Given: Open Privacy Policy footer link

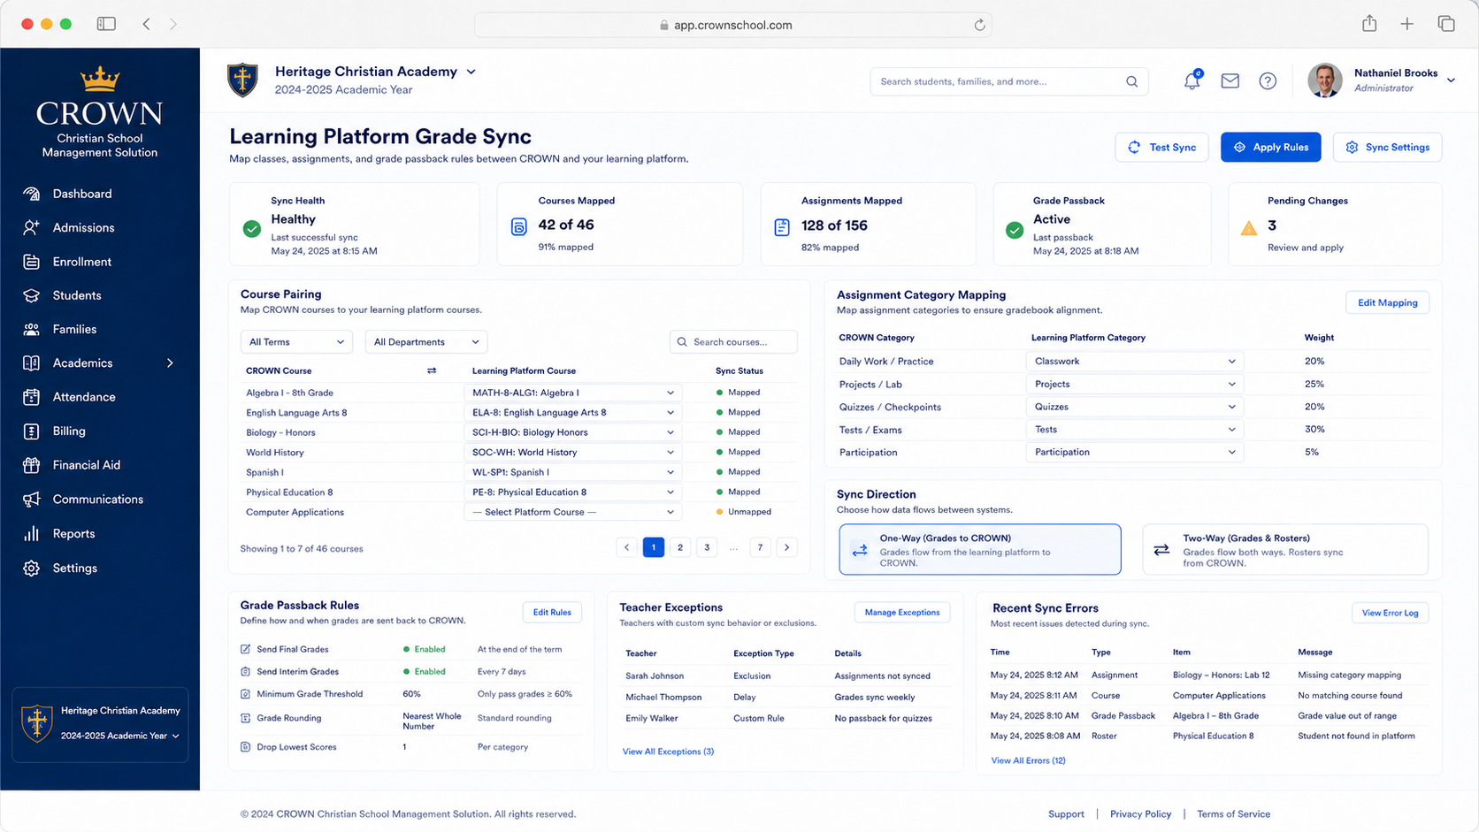Looking at the screenshot, I should click(x=1140, y=814).
